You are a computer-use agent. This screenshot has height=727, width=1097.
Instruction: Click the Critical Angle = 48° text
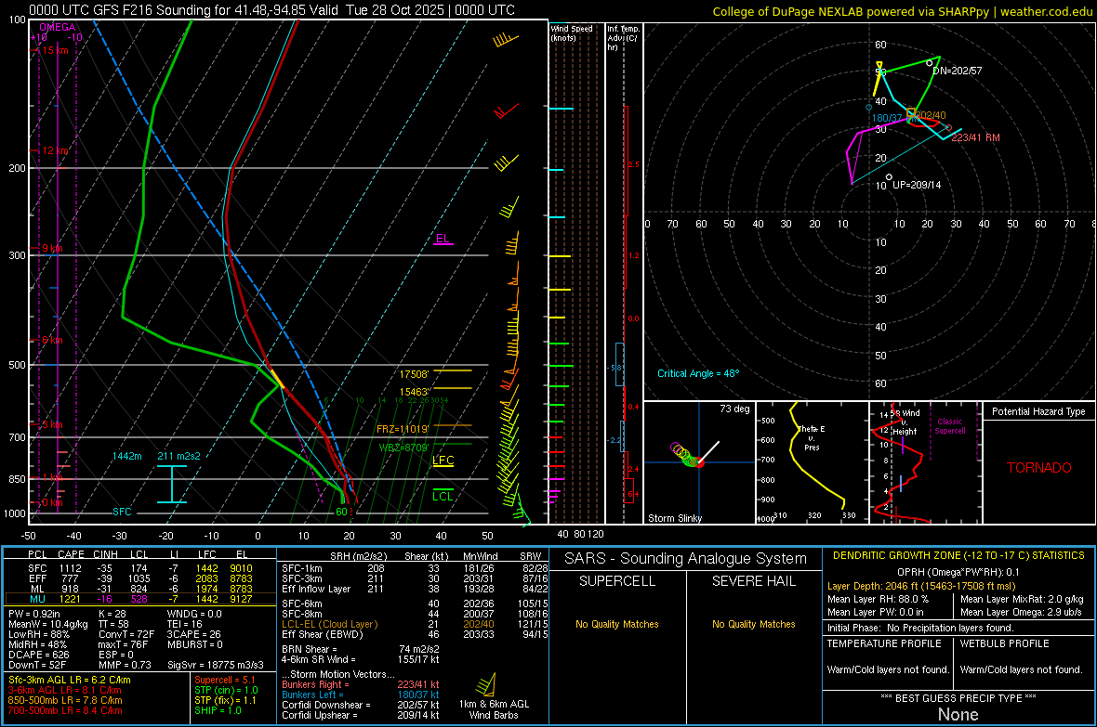tap(698, 373)
